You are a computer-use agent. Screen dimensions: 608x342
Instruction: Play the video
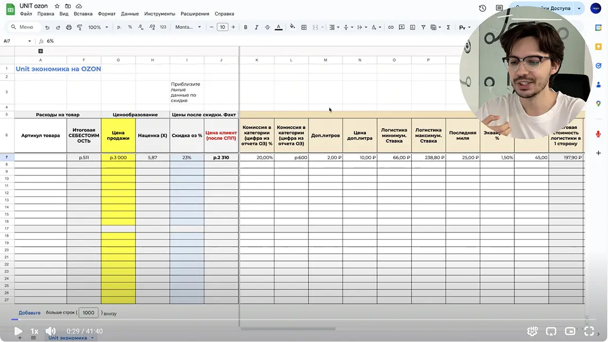tap(18, 331)
